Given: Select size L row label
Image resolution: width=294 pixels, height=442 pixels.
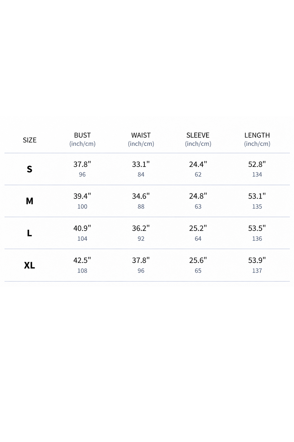Looking at the screenshot, I should point(29,233).
